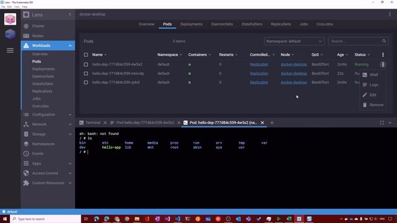
Task: Choose Shell from the pod context menu
Action: click(x=372, y=75)
